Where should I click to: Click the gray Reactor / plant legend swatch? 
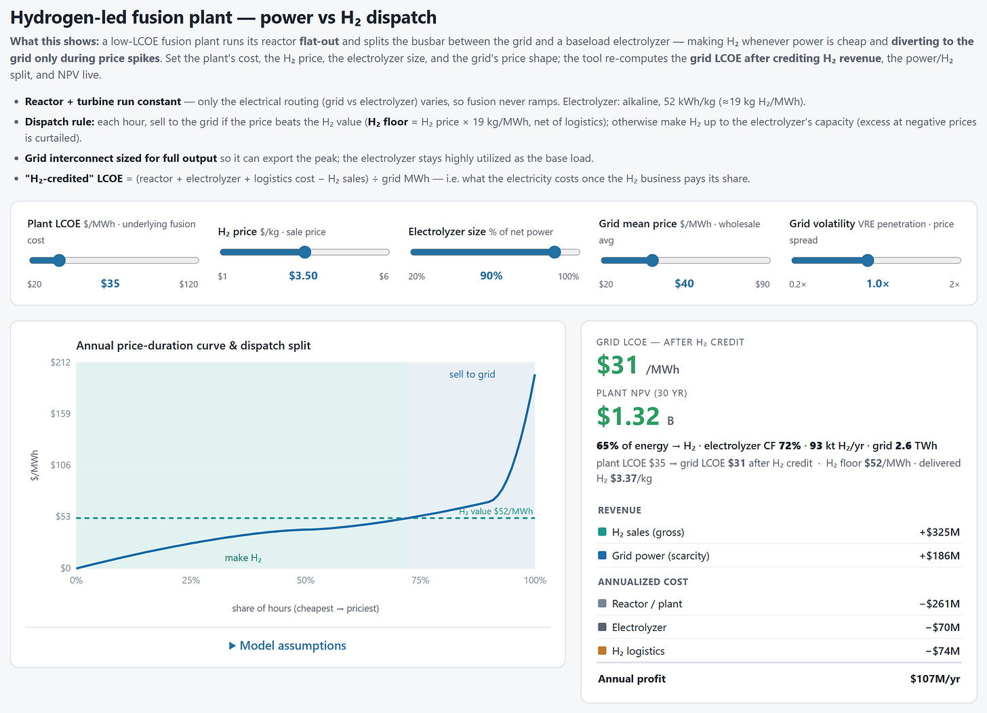(602, 604)
